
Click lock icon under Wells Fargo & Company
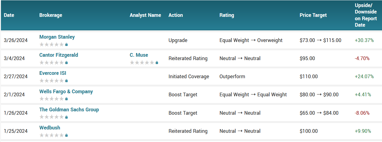coord(66,99)
